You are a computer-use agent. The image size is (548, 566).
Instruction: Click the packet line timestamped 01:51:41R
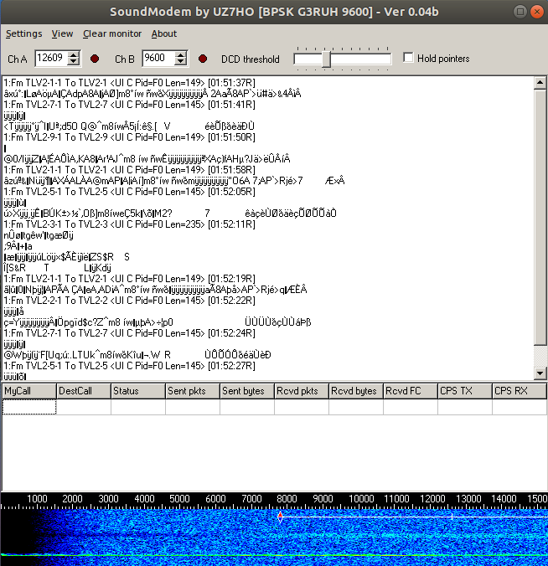(129, 105)
